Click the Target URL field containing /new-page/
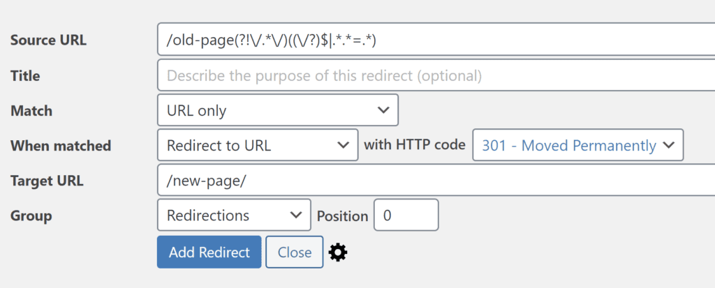This screenshot has height=288, width=715. coord(436,180)
